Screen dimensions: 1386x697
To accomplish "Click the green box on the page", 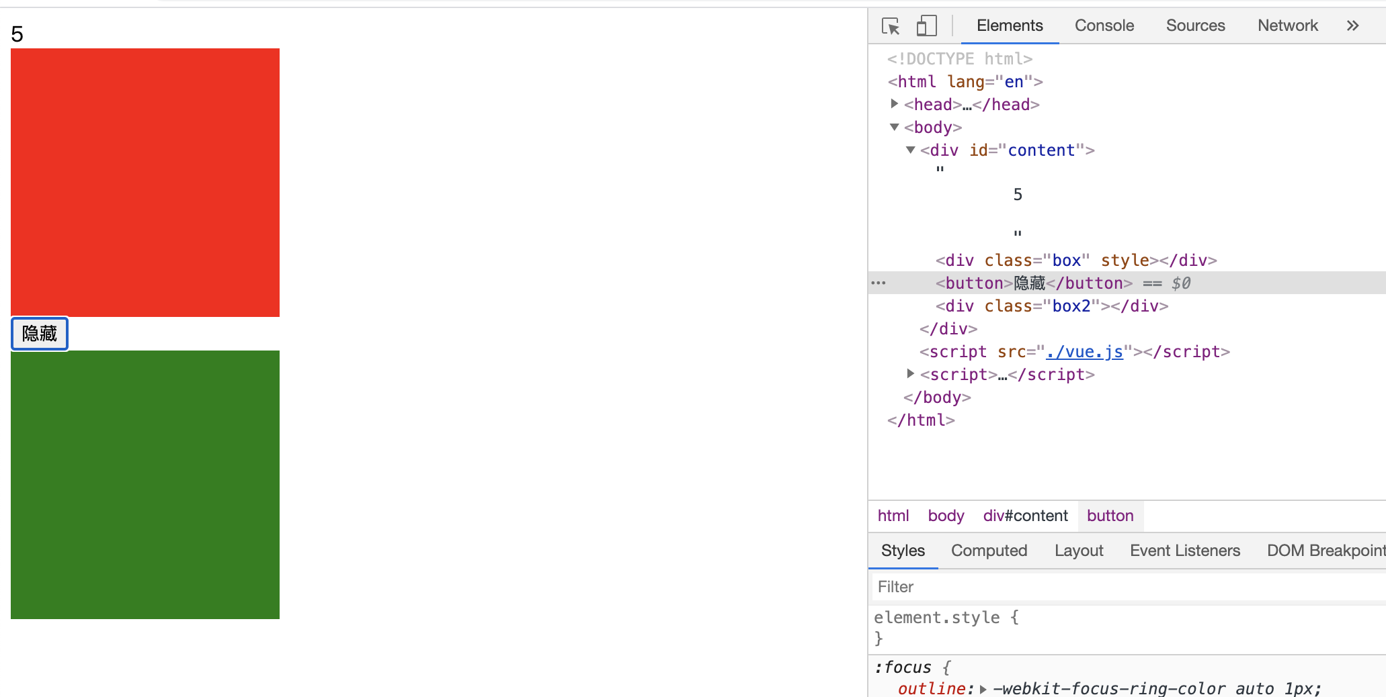I will pos(145,485).
